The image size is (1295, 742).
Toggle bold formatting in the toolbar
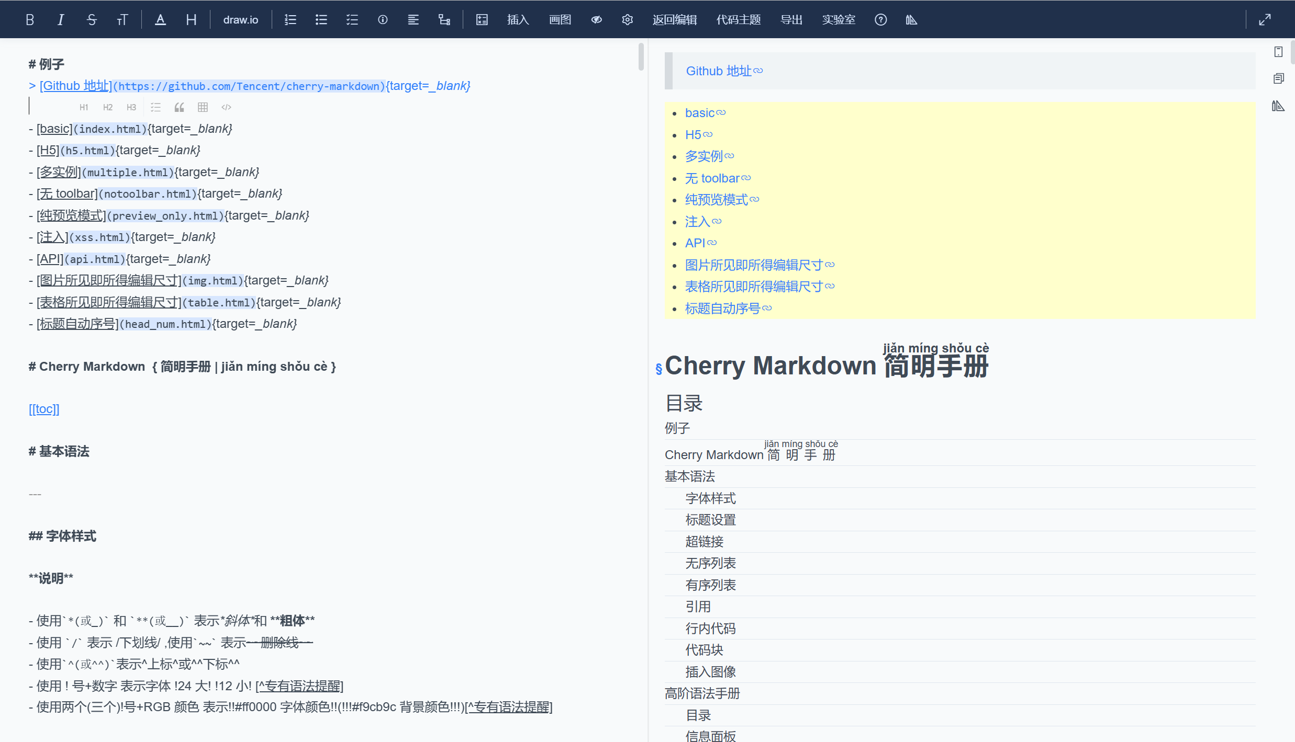pos(29,19)
